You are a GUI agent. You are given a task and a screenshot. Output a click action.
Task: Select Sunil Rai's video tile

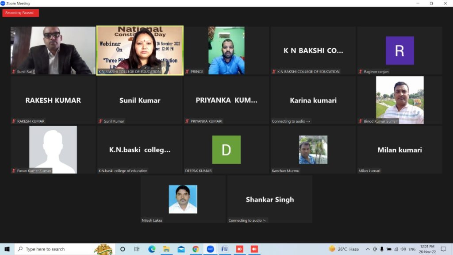53,50
